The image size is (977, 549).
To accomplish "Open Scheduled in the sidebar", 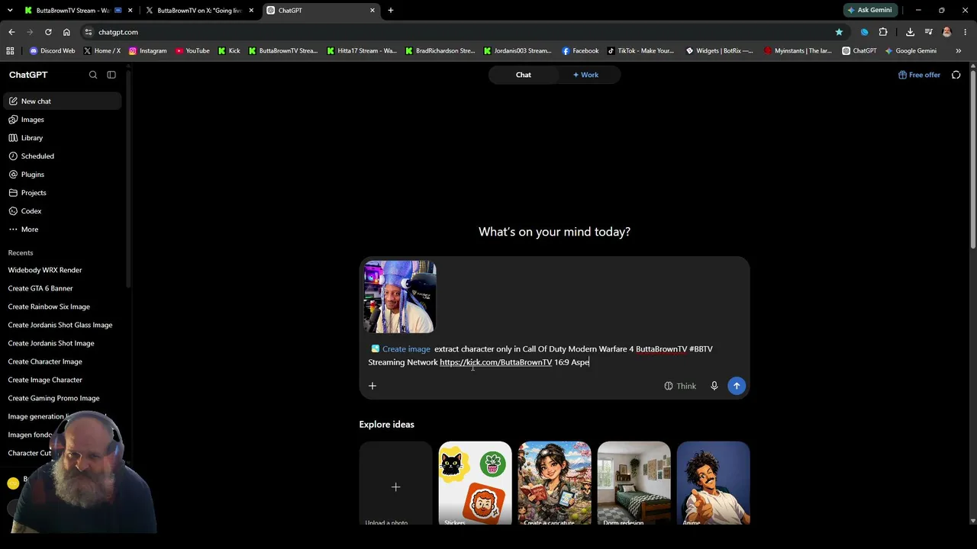I will [x=61, y=156].
